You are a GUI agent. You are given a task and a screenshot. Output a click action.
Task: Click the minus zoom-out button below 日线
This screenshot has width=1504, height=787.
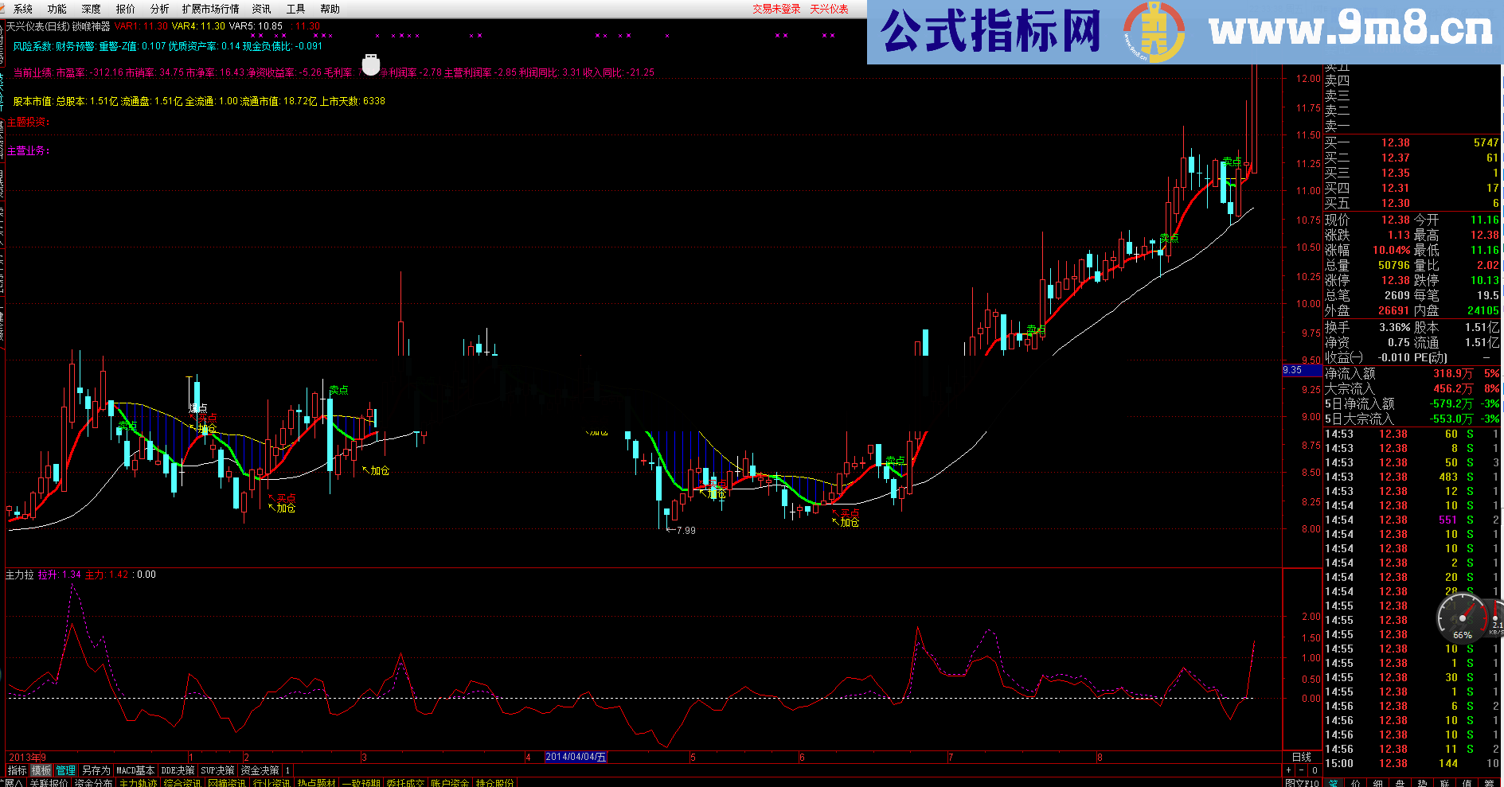pyautogui.click(x=1302, y=770)
